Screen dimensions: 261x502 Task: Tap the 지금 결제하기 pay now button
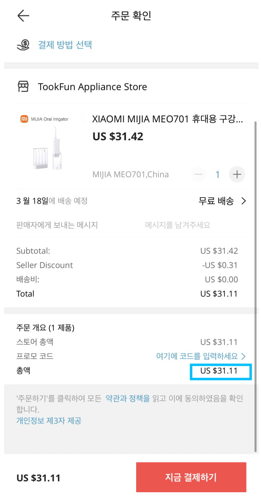coord(191,477)
